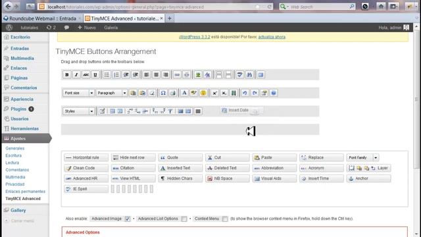Uncheck the Advanced Image checkbox
Image resolution: width=421 pixels, height=237 pixels.
pos(128,219)
